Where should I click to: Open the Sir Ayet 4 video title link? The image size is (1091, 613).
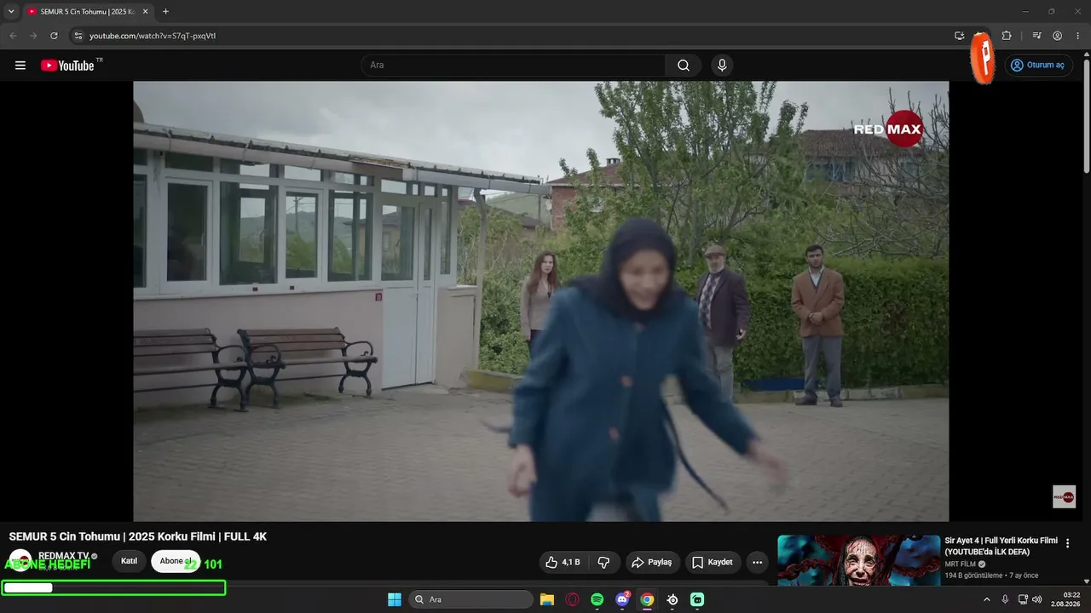pyautogui.click(x=1001, y=546)
